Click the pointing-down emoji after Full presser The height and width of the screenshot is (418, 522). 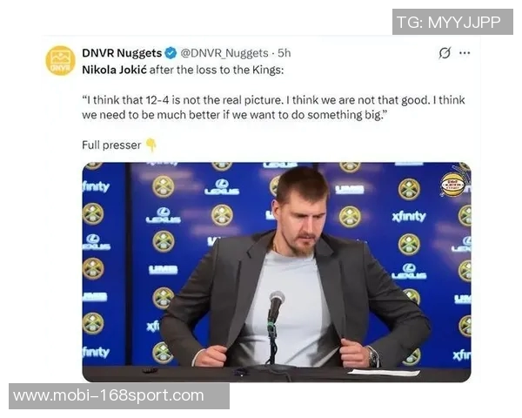pos(151,145)
